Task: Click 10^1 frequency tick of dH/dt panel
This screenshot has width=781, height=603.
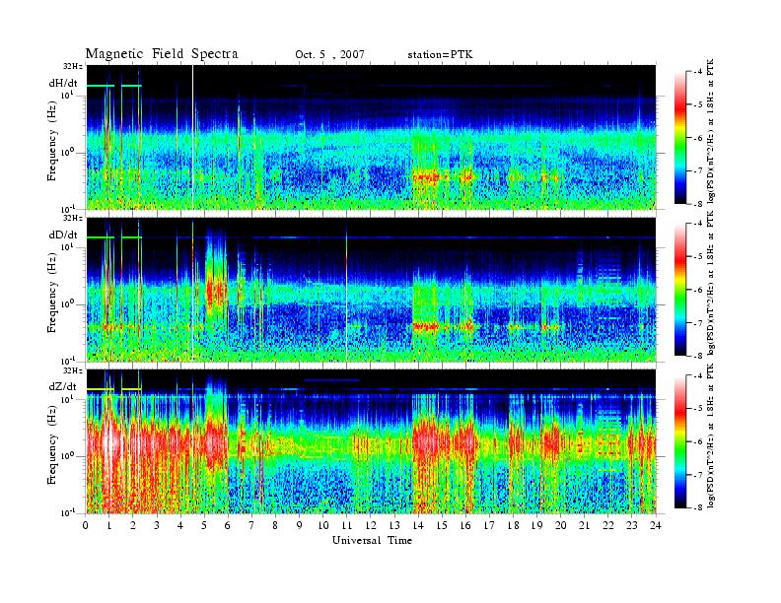Action: (67, 94)
